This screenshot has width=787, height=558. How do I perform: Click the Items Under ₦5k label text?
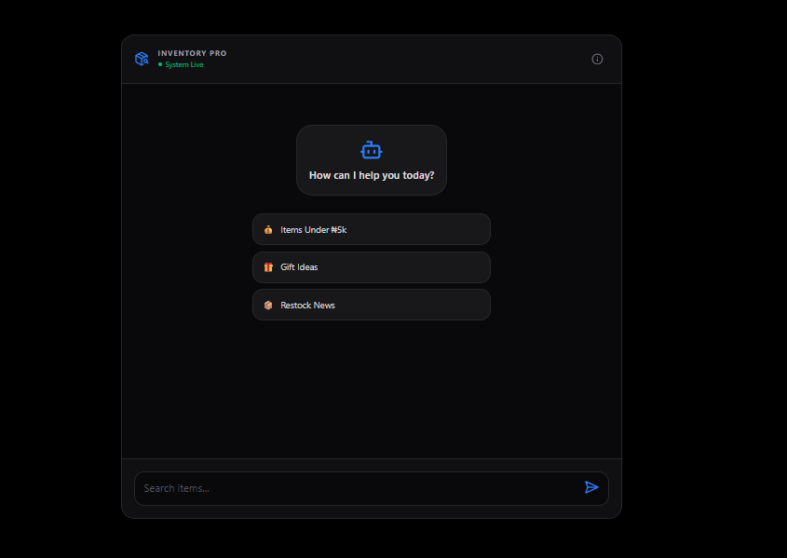point(313,230)
